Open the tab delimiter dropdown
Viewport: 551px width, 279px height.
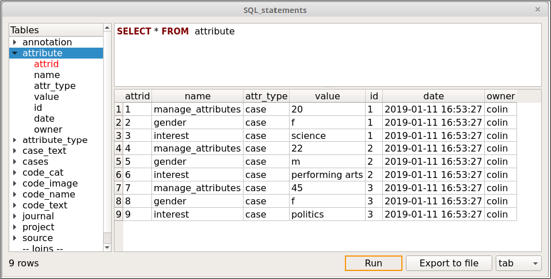pos(518,263)
